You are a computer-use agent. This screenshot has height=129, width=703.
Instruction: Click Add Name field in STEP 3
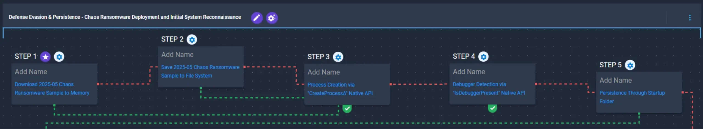pyautogui.click(x=323, y=72)
